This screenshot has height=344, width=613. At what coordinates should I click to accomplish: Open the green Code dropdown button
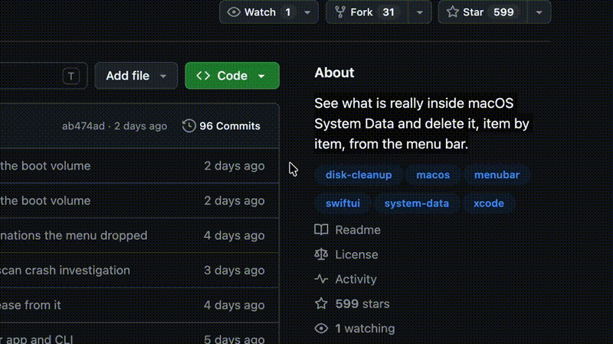coord(232,76)
